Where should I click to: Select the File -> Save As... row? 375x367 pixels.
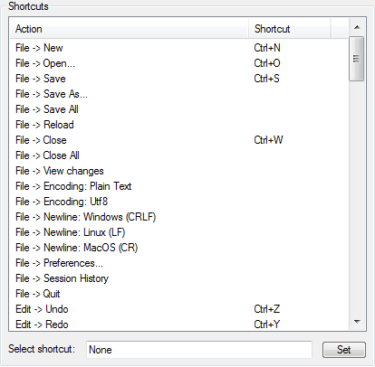[178, 94]
